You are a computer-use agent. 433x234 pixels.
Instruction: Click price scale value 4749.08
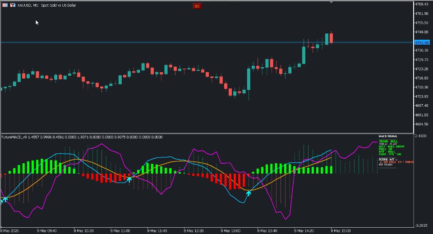(422, 32)
